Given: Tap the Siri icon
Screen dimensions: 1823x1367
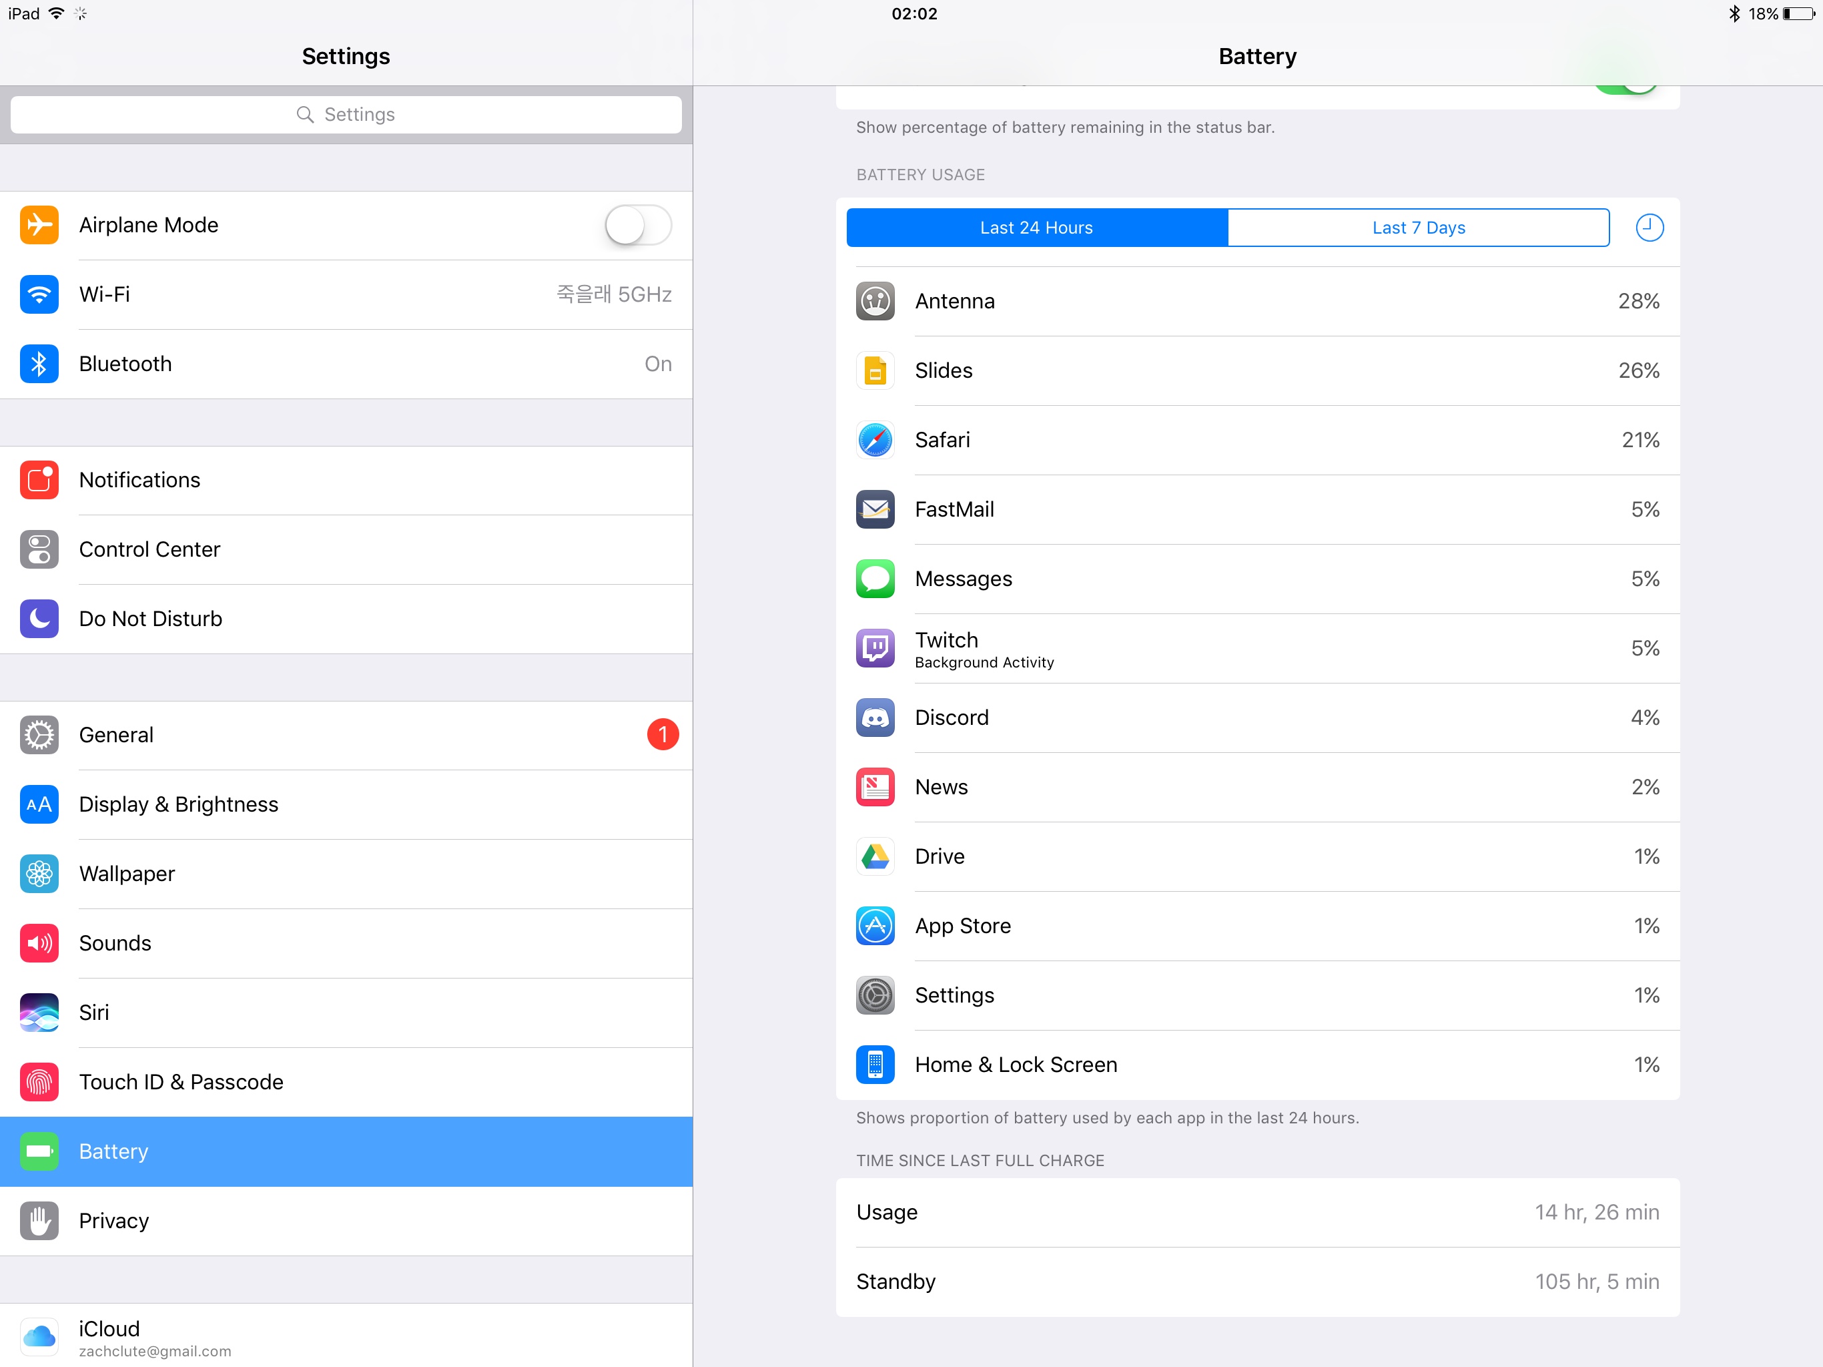Looking at the screenshot, I should coord(39,1013).
